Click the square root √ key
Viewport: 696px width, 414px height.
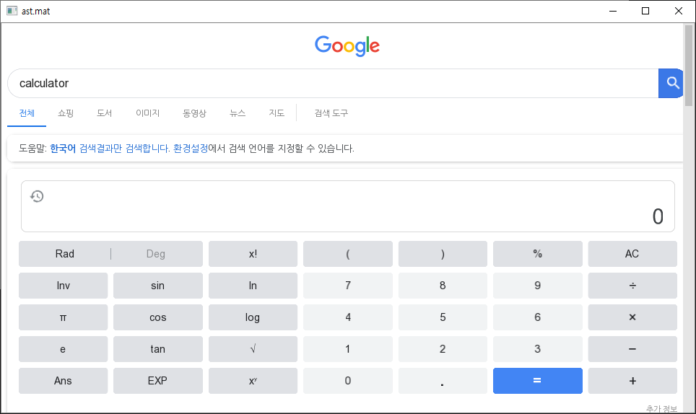[253, 349]
